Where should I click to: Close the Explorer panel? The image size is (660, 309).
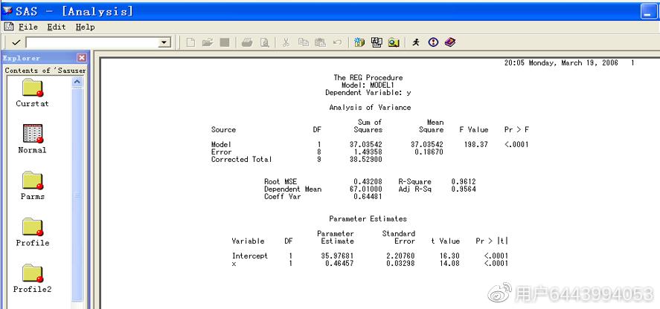click(x=82, y=58)
